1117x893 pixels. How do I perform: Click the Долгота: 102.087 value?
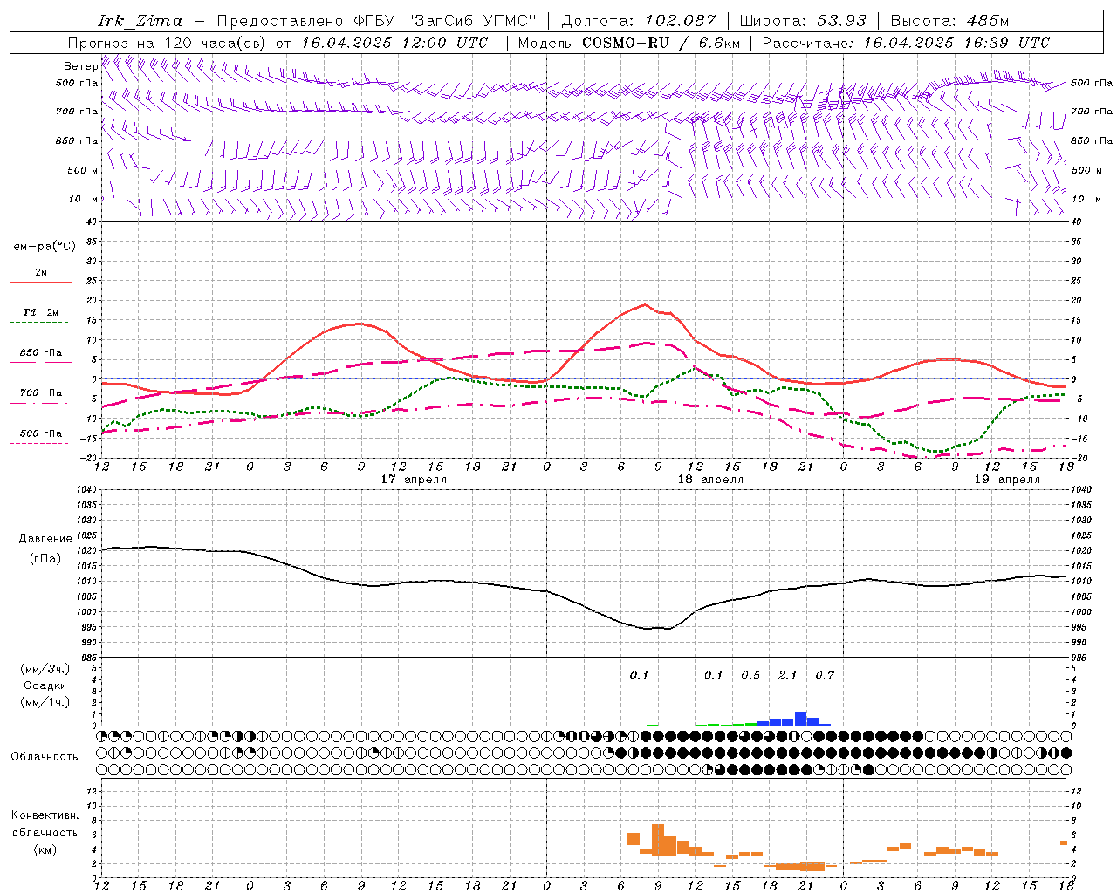tap(638, 20)
